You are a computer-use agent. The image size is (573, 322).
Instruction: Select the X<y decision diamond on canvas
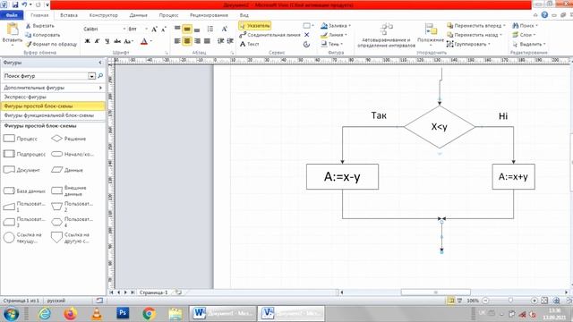click(440, 127)
